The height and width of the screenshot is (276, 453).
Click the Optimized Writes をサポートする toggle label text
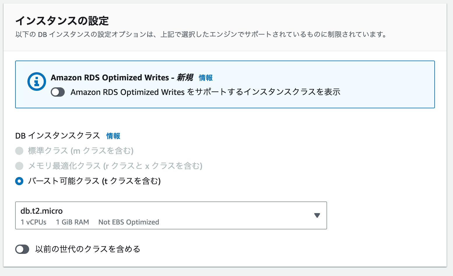205,92
